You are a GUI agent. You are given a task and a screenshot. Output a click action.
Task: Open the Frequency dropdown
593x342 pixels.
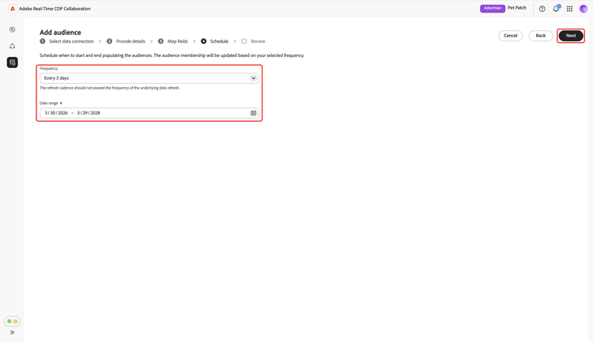click(x=149, y=78)
